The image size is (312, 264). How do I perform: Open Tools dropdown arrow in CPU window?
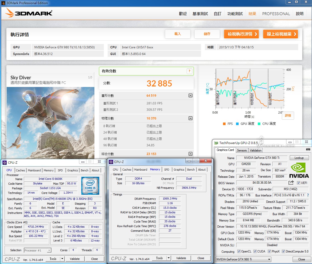[x=62, y=259]
